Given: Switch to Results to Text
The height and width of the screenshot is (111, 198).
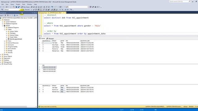Looking at the screenshot, I should click(52, 10).
